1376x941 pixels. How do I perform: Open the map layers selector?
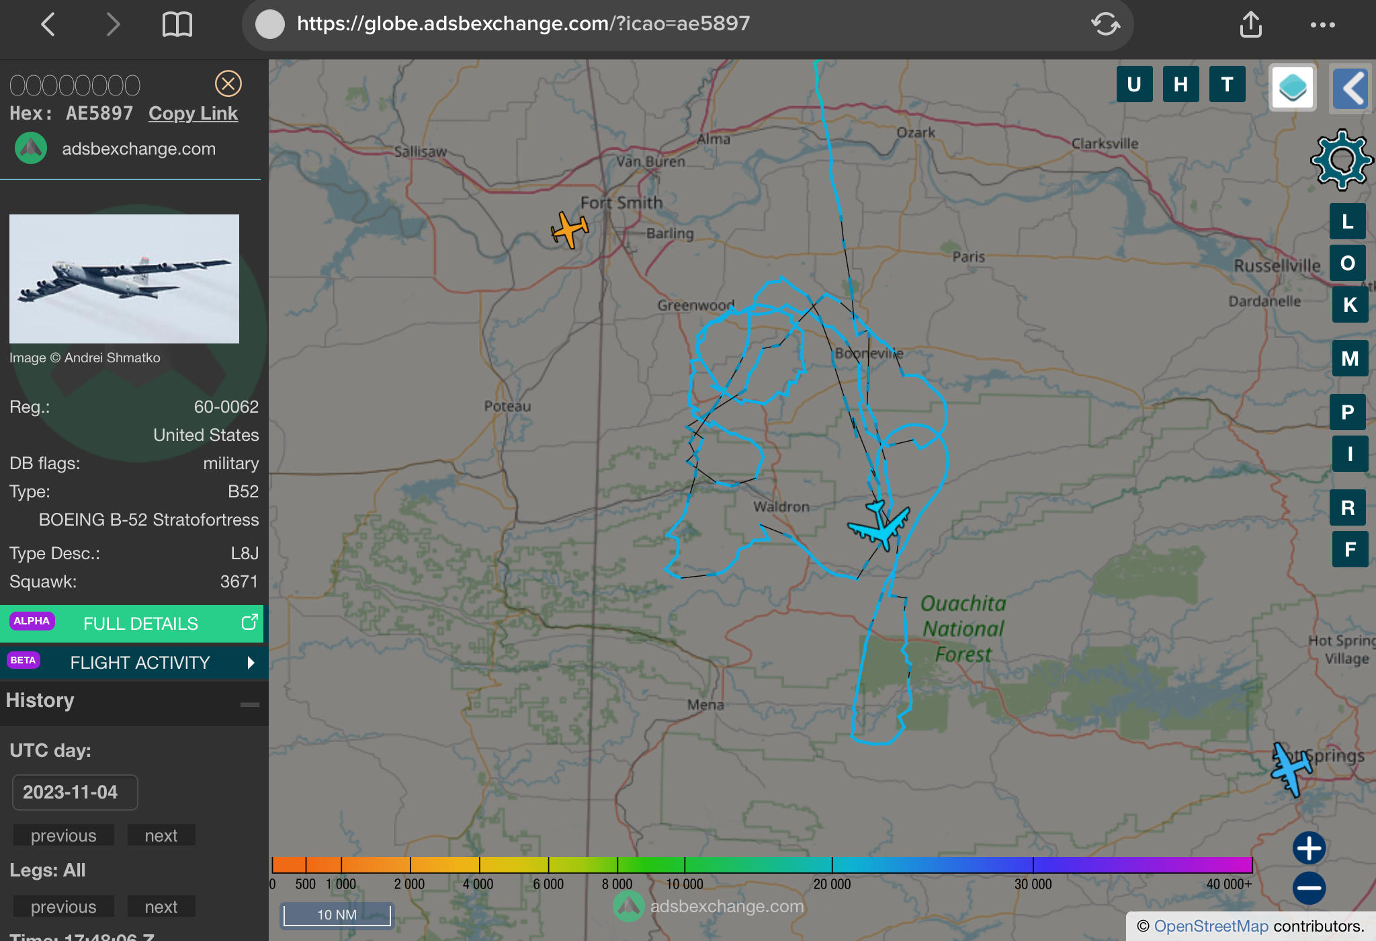(1293, 87)
